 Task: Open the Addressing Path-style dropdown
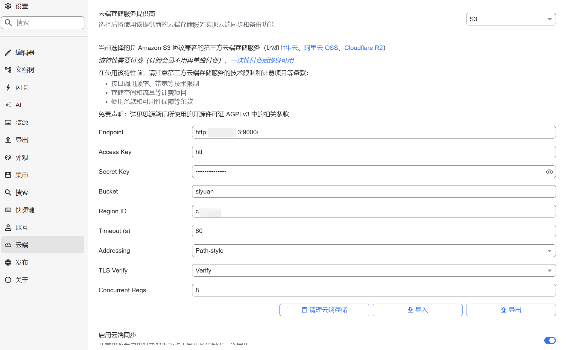pyautogui.click(x=374, y=251)
